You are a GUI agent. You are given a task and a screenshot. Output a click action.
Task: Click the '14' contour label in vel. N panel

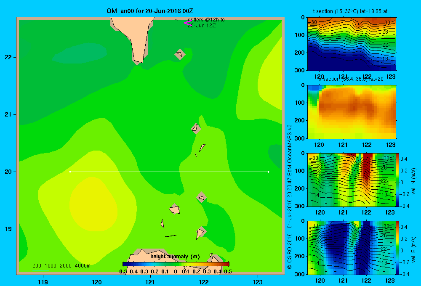(x=317, y=195)
